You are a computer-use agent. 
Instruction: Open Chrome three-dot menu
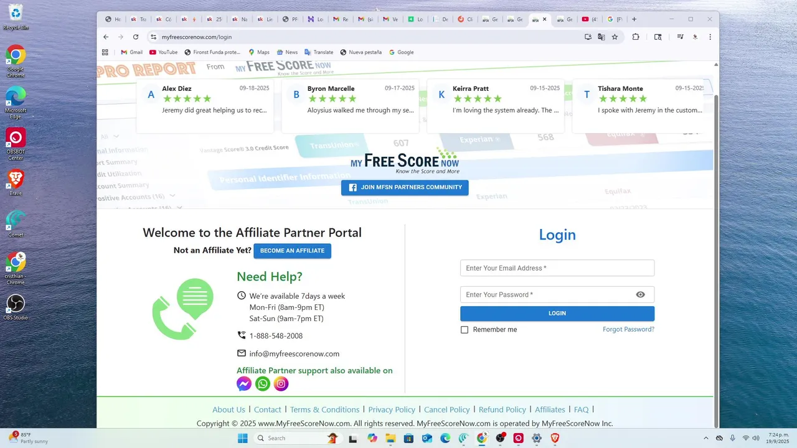[710, 37]
